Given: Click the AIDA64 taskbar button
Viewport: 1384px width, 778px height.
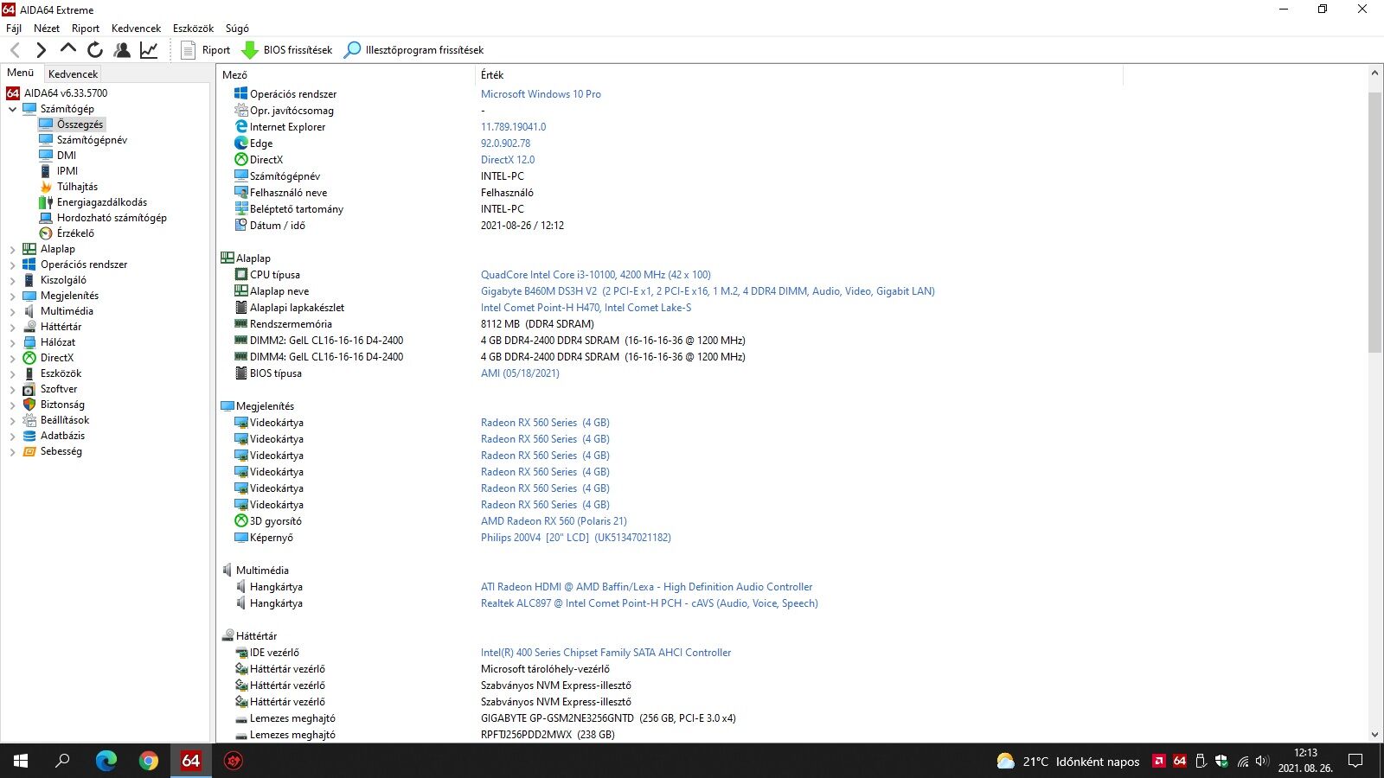Looking at the screenshot, I should click(x=191, y=761).
